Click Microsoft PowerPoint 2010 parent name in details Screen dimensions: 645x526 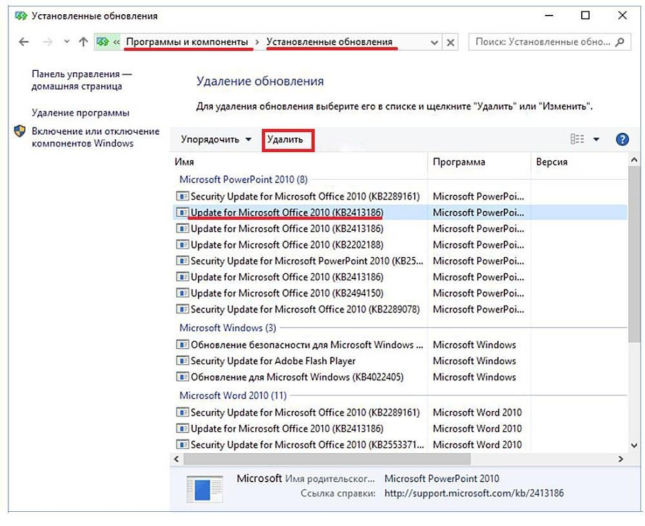[441, 479]
